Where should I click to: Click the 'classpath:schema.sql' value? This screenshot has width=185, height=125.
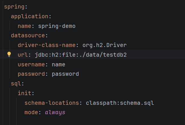pyautogui.click(x=120, y=103)
